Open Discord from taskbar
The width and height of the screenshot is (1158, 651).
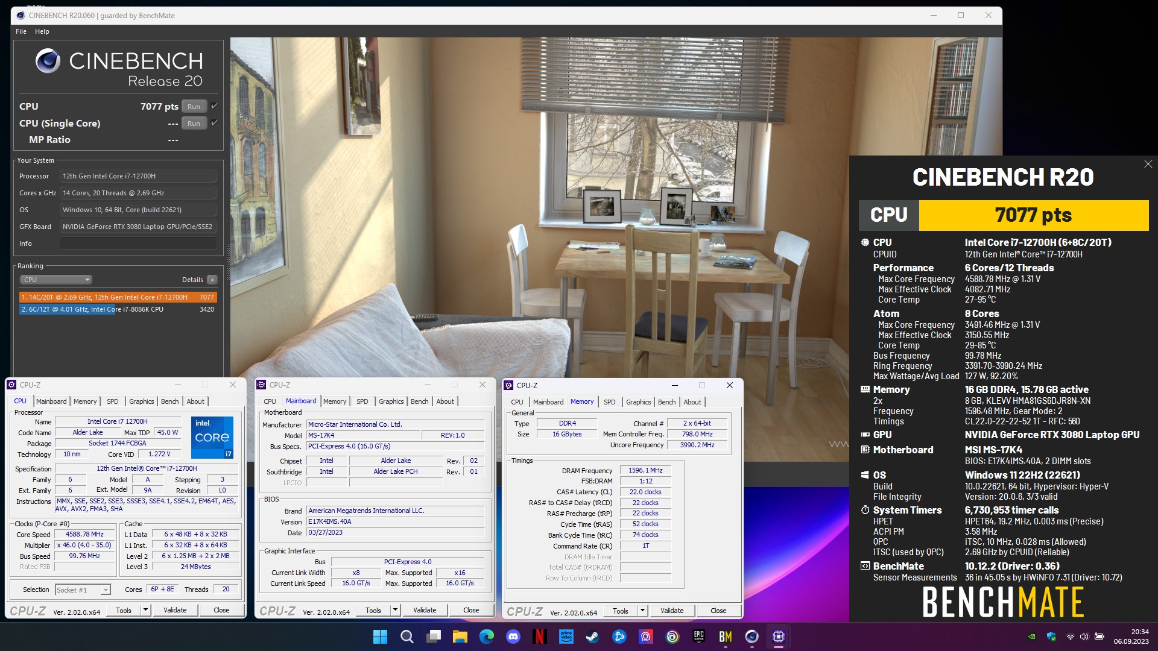513,637
